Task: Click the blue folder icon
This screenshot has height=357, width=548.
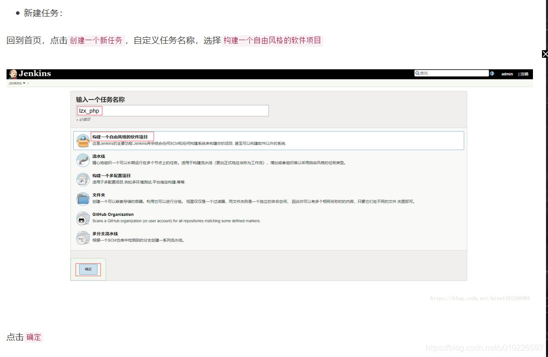Action: tap(83, 199)
